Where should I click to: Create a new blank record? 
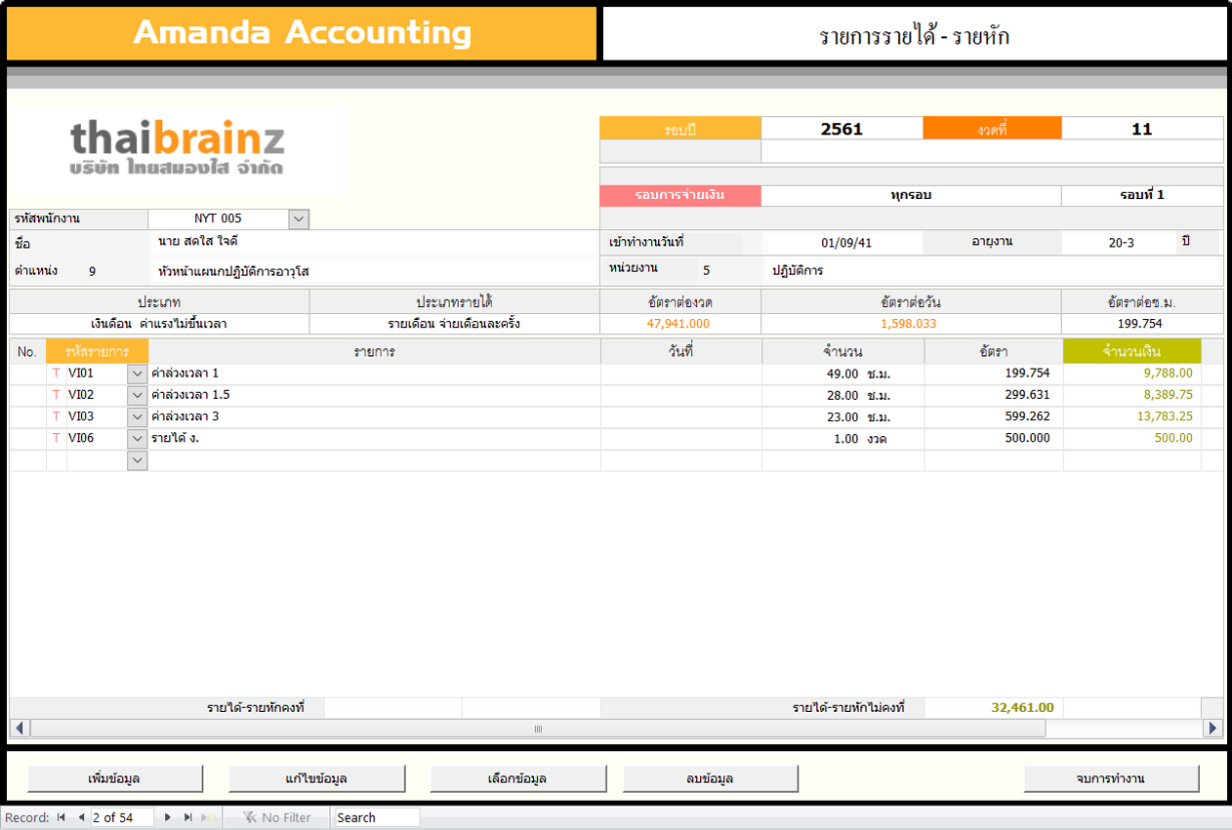pyautogui.click(x=209, y=817)
